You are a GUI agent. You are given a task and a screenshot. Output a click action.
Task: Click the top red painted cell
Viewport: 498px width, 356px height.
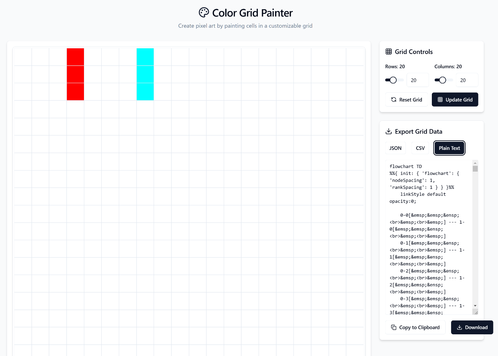tap(75, 57)
